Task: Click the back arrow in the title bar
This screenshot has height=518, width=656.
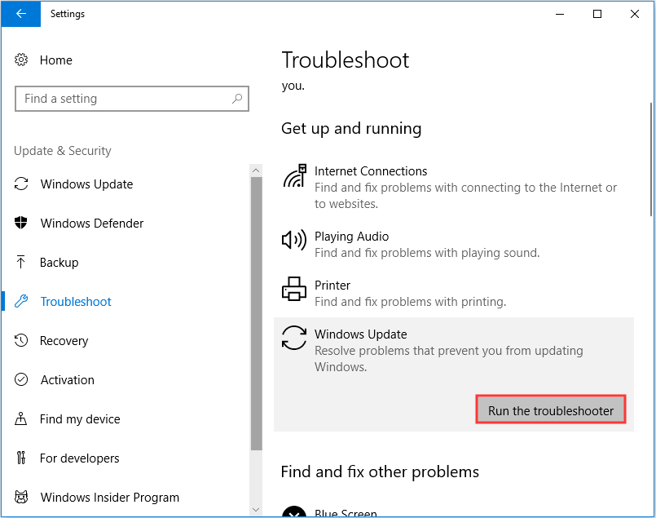Action: click(x=20, y=14)
